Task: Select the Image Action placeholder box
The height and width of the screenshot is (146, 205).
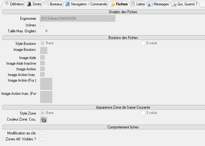Action: [x=42, y=69]
